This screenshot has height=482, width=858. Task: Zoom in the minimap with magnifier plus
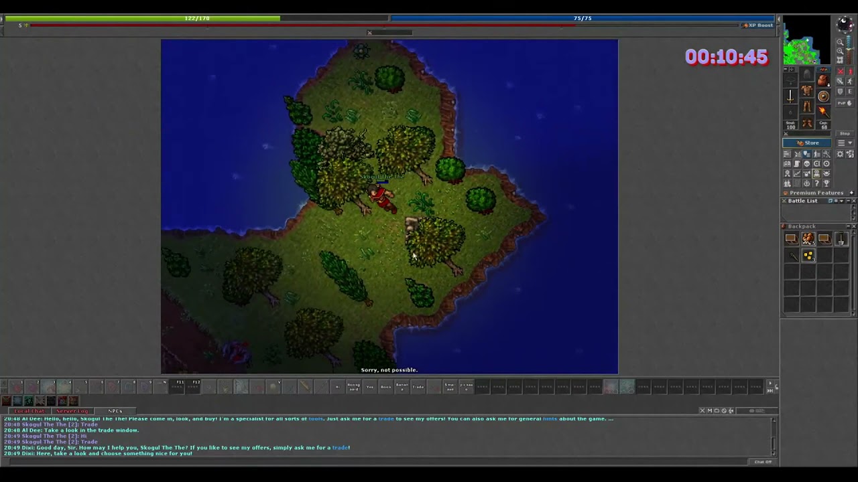pos(840,51)
